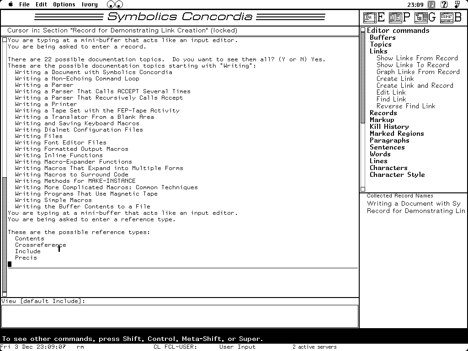Viewport: 468px width, 351px height.
Task: Click the '2 active servers' status entry
Action: [x=314, y=347]
